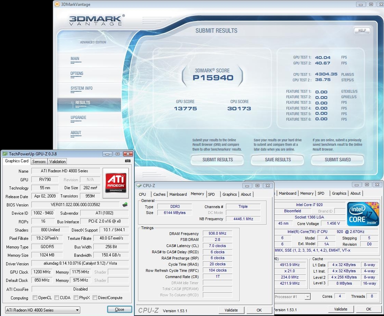Click the GPU Clock value 1200 MHz
Viewport: 384px width, 316px height.
[x=42, y=272]
